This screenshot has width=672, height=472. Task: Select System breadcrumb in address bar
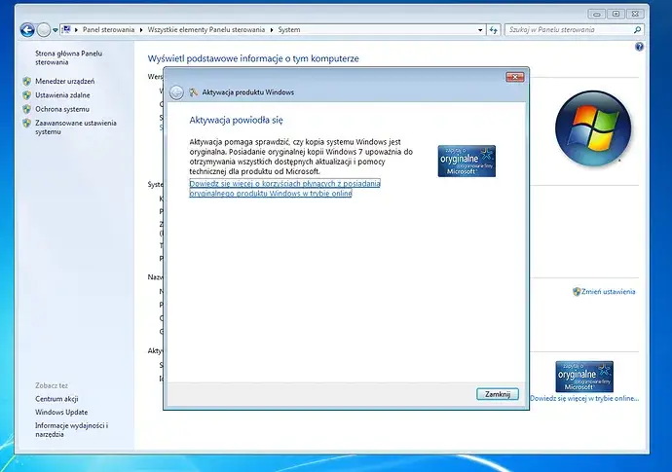coord(289,29)
